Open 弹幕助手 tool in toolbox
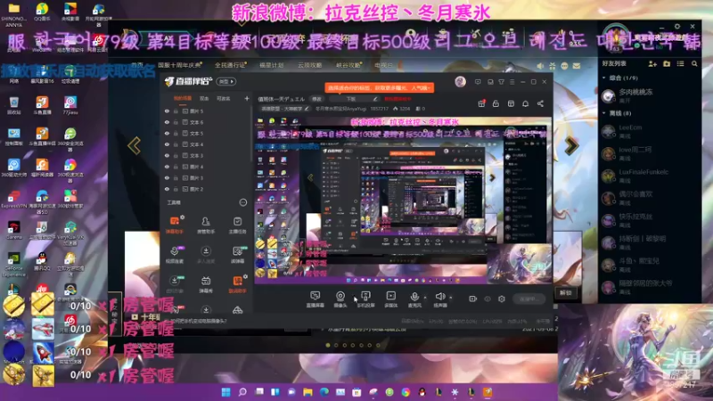Image resolution: width=713 pixels, height=401 pixels. point(175,225)
